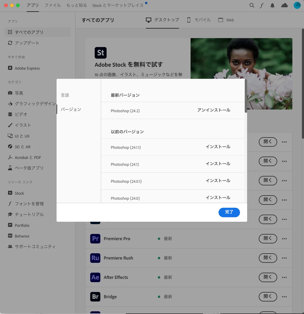Open アップデート in the sidebar

[x=24, y=43]
